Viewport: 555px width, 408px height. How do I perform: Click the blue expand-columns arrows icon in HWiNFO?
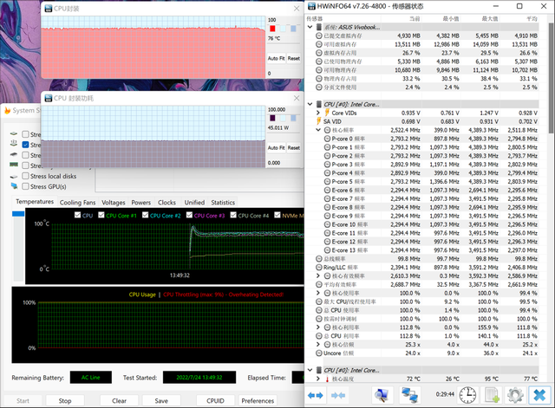click(316, 395)
